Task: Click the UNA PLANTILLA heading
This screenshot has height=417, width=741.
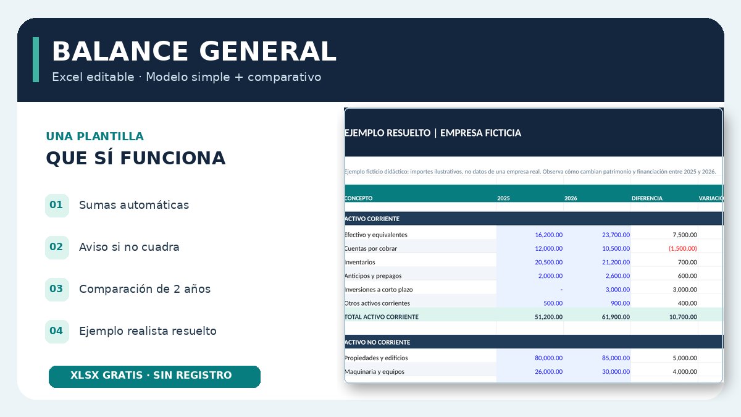Action: point(94,137)
